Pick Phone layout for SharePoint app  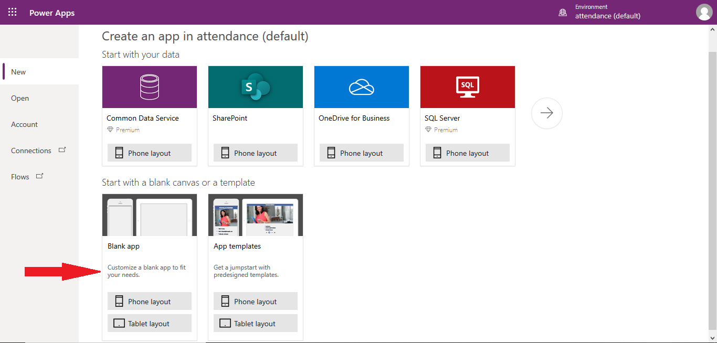(x=255, y=153)
